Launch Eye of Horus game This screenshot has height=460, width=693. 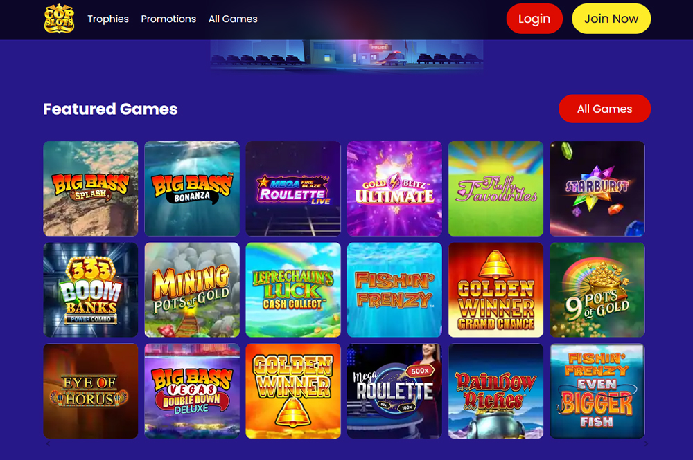[x=91, y=391]
